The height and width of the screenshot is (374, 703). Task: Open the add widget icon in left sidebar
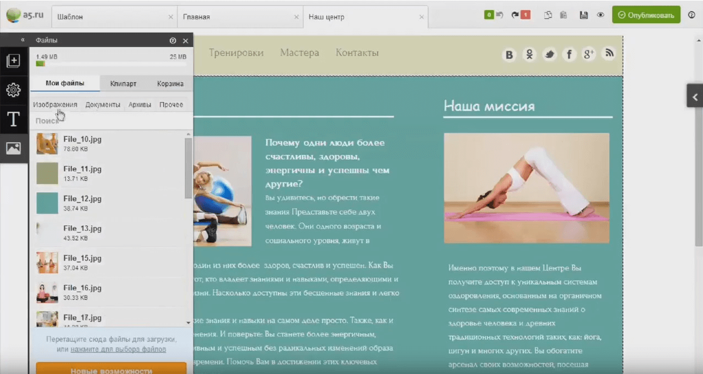(x=13, y=61)
